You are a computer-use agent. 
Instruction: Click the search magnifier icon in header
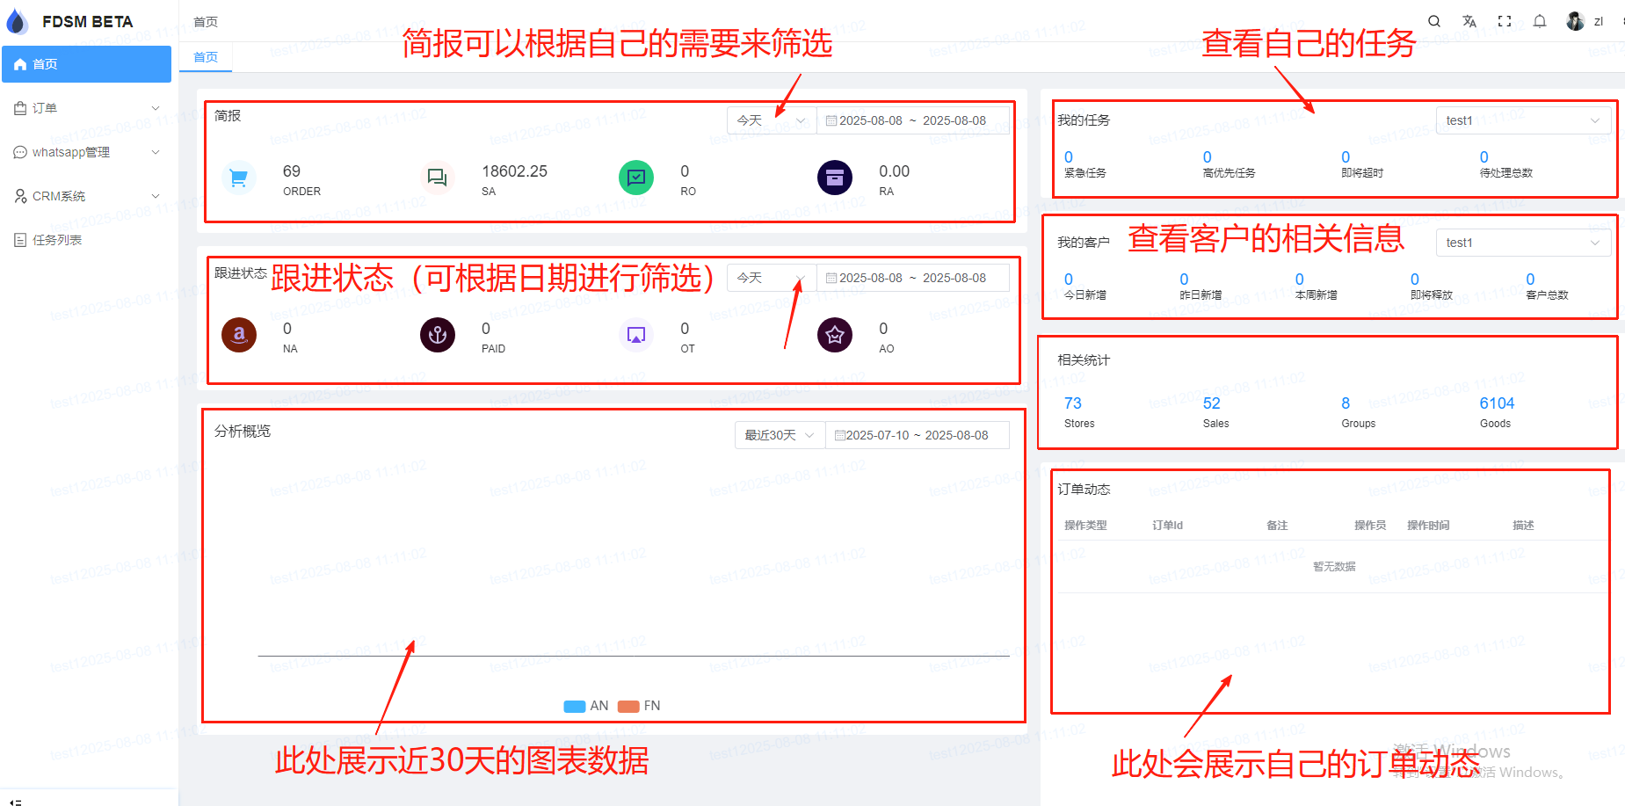point(1434,21)
